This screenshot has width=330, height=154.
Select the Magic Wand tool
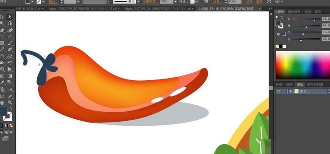pos(2,23)
